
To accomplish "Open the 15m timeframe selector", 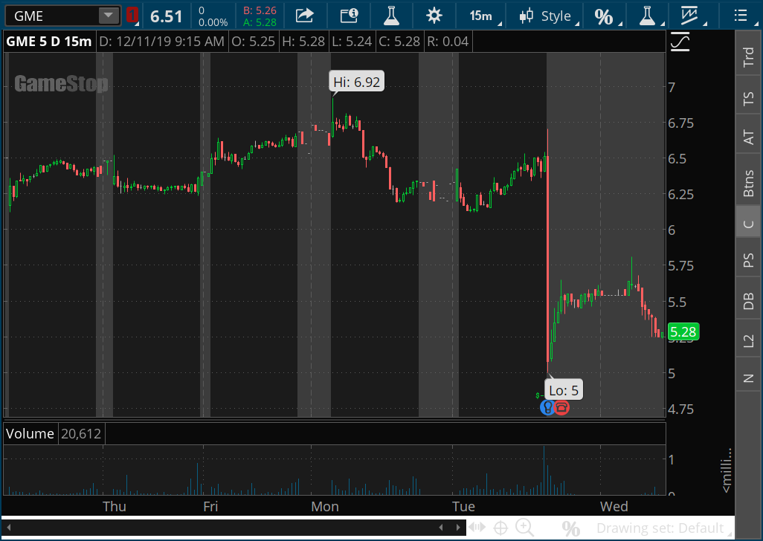I will (483, 16).
